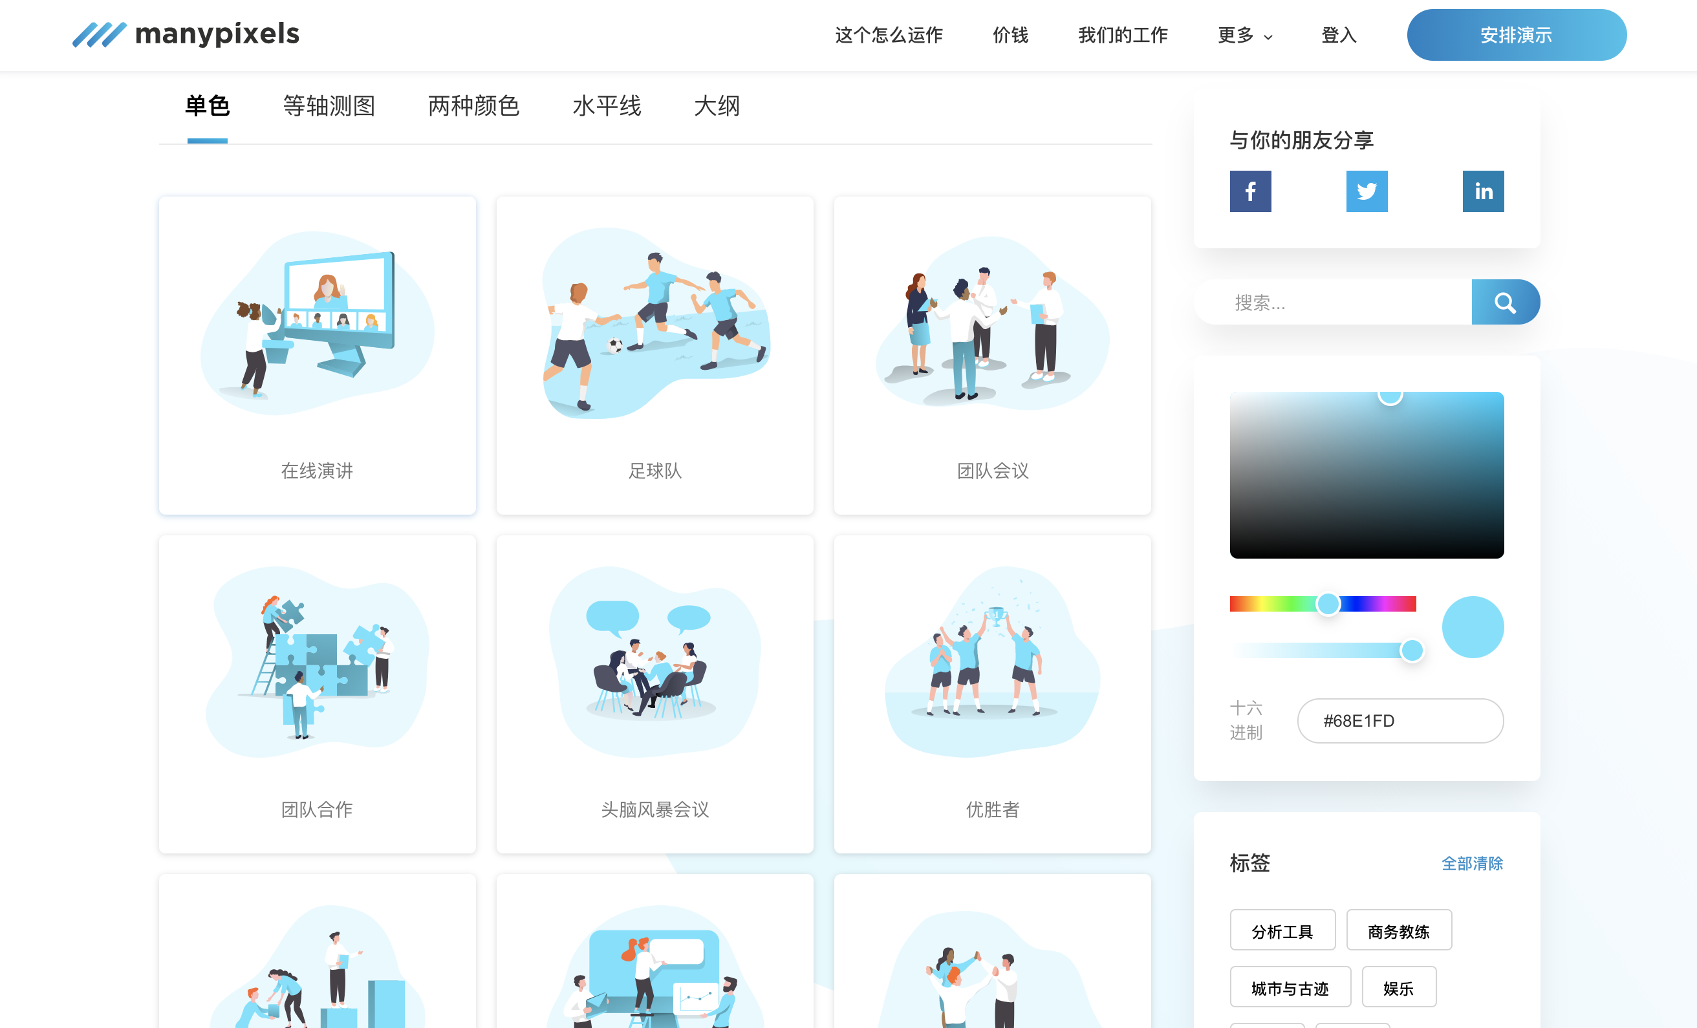1697x1028 pixels.
Task: Click the search magnifier button
Action: (1506, 303)
